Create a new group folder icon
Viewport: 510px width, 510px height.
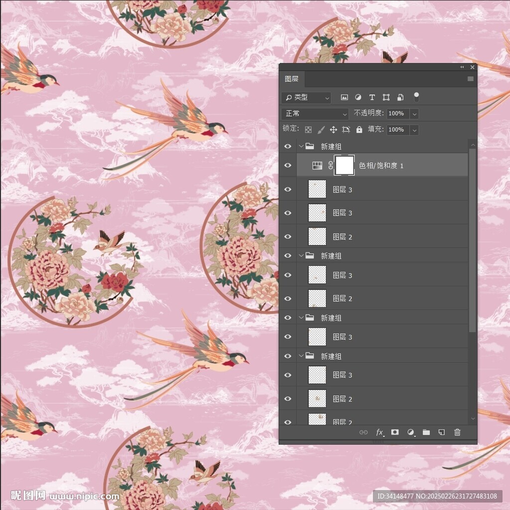pos(426,432)
